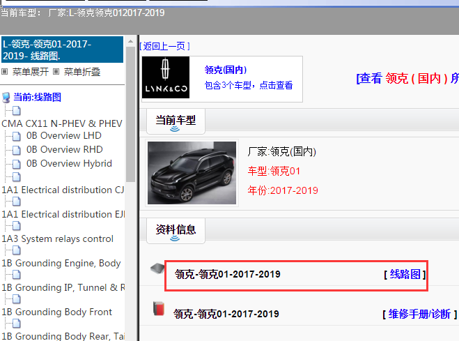Click the sidebar scrollbar up arrow
The height and width of the screenshot is (341, 459).
click(x=130, y=42)
